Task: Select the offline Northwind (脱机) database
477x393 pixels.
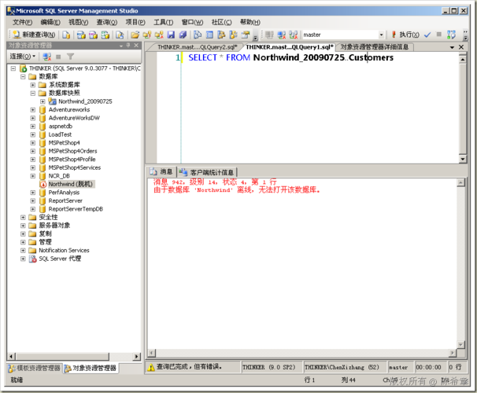Action: (x=70, y=184)
